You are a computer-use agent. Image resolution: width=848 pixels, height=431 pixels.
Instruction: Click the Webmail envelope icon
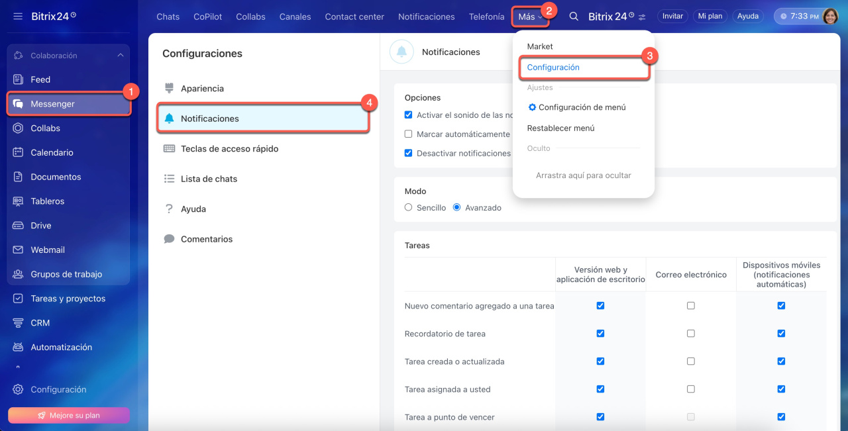click(x=18, y=250)
